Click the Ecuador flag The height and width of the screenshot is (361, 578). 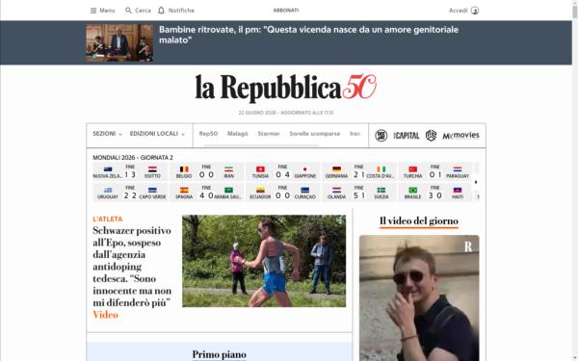pyautogui.click(x=260, y=190)
